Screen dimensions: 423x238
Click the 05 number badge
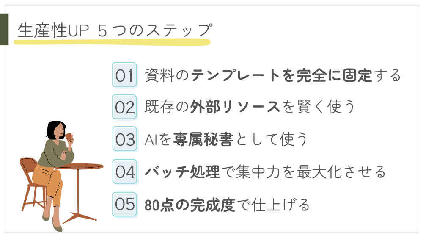point(124,204)
